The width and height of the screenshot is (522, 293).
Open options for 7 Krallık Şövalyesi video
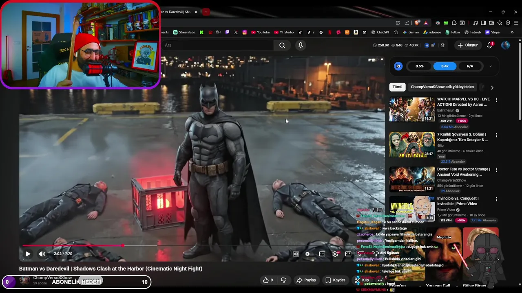[x=496, y=135]
